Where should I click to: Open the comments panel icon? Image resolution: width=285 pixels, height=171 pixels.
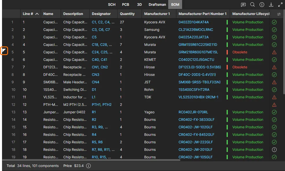[243, 5]
